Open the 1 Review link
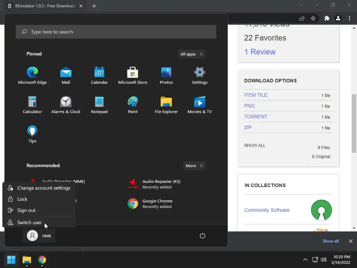The width and height of the screenshot is (357, 268). tap(260, 52)
